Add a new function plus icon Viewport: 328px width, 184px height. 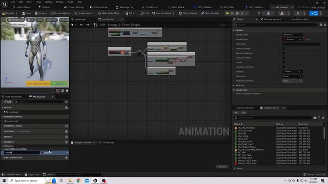(66, 131)
